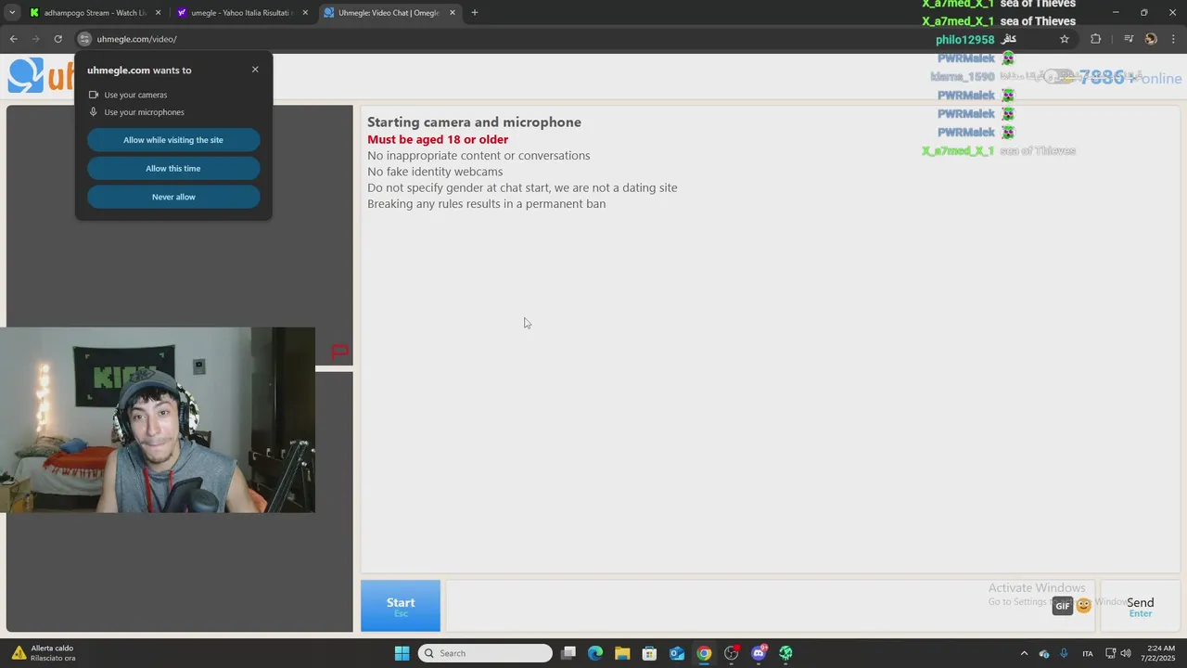The image size is (1187, 668).
Task: Go back to the previous page
Action: (13, 39)
